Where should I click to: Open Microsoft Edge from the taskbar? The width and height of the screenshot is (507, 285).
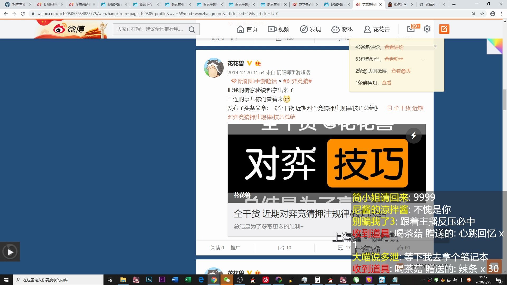point(201,280)
